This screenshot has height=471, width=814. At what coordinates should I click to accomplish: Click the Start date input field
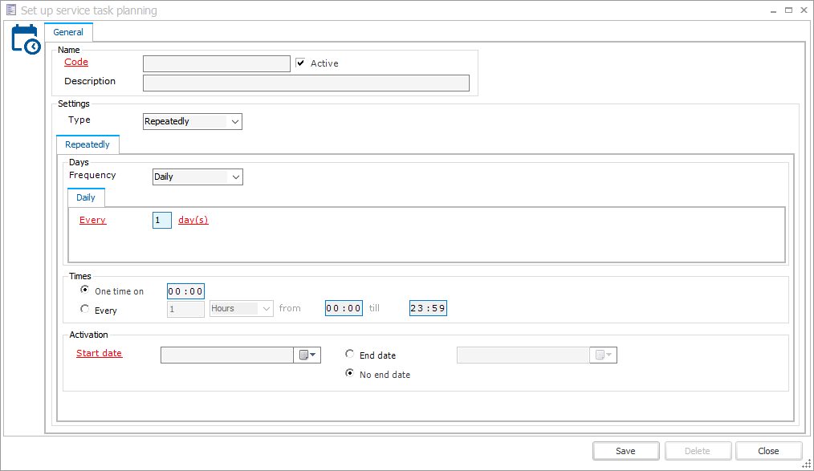pos(226,355)
